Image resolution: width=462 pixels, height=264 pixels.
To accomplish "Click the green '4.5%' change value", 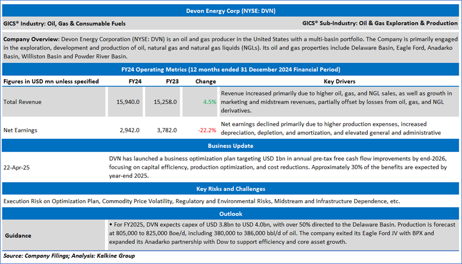I will pyautogui.click(x=210, y=102).
